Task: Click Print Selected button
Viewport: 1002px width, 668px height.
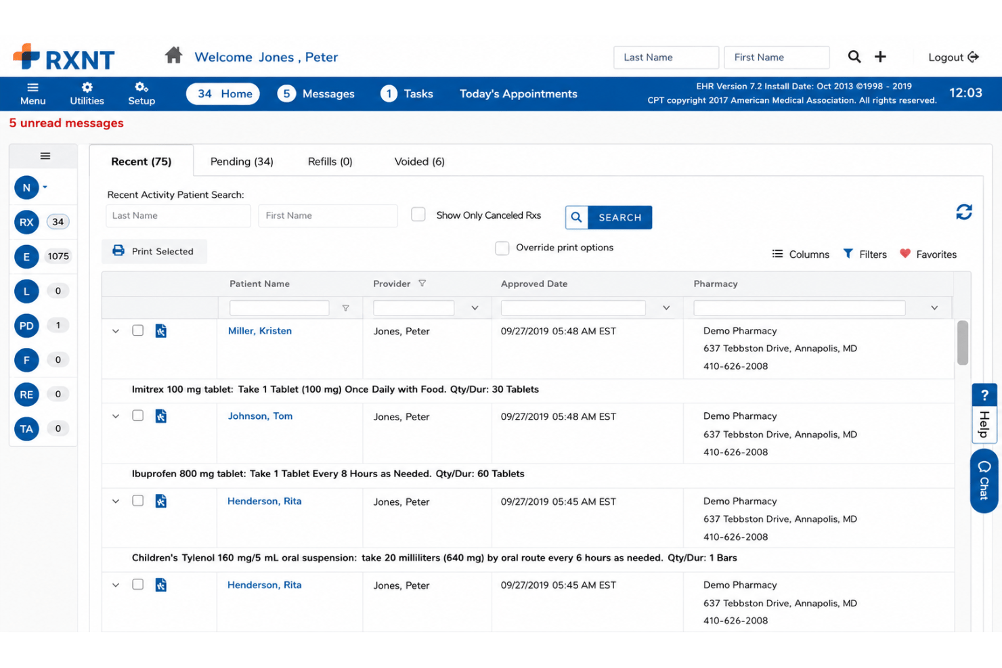Action: click(154, 251)
